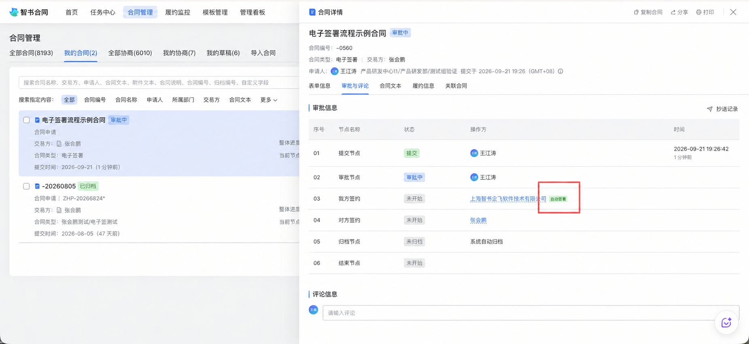
Task: Switch to 关联合同 tab
Action: (x=456, y=86)
